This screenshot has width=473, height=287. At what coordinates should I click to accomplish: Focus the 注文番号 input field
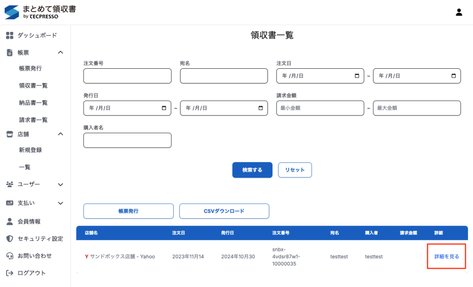[127, 76]
